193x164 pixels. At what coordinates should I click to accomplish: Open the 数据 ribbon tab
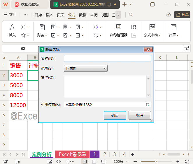83,15
